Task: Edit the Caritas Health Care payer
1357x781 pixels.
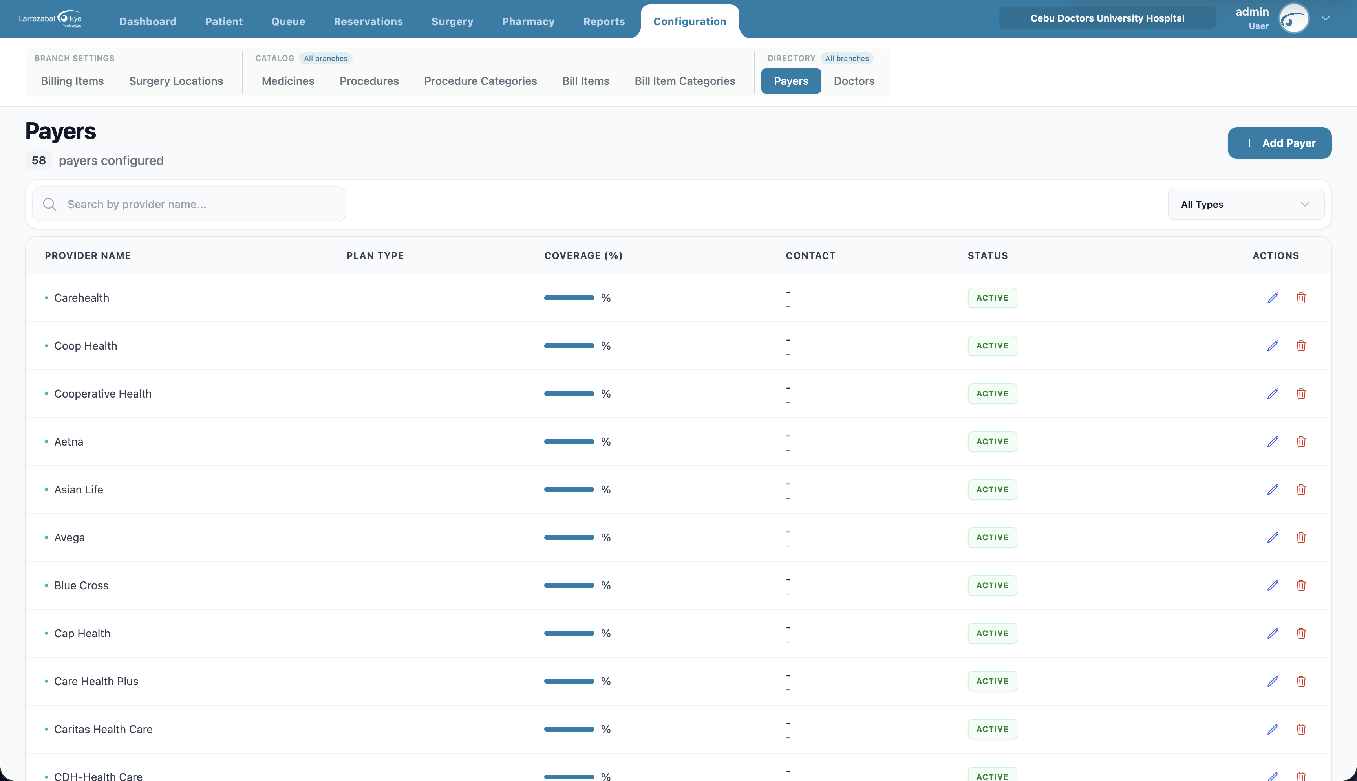Action: (1273, 729)
